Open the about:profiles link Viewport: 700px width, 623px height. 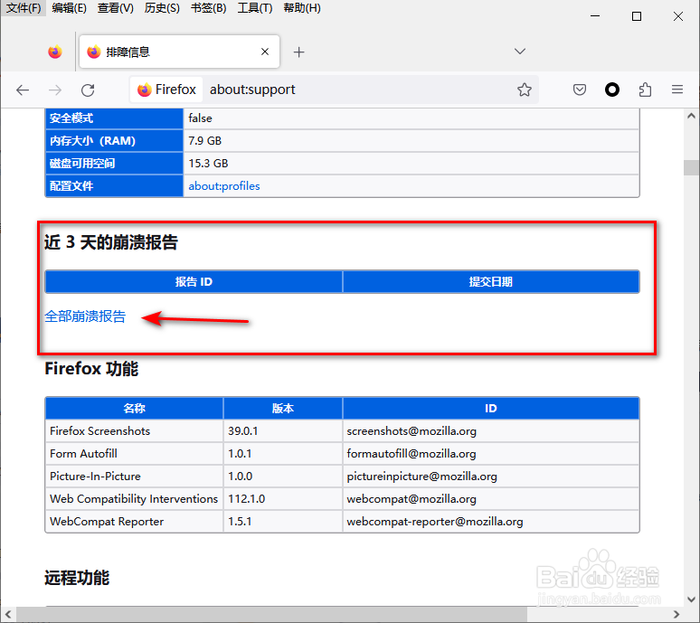(224, 186)
